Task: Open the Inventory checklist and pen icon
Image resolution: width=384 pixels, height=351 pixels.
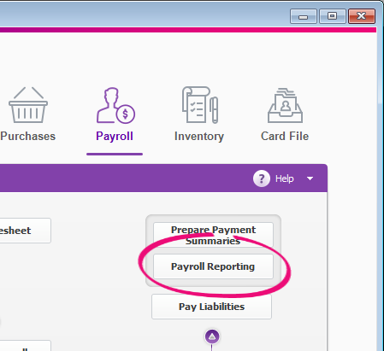Action: point(200,105)
